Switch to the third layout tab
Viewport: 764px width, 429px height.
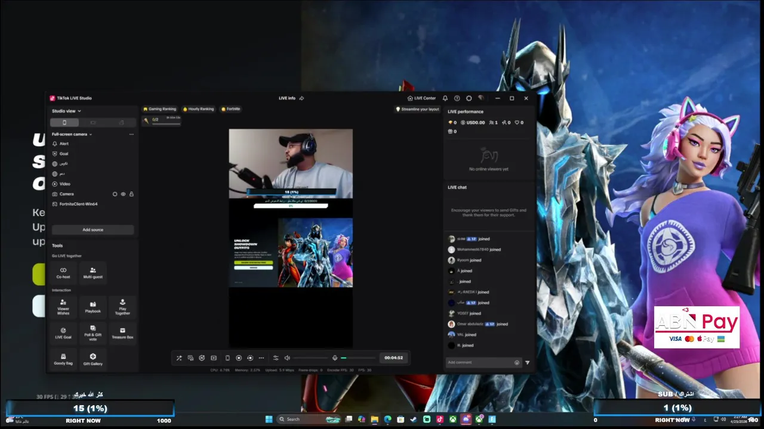(121, 122)
